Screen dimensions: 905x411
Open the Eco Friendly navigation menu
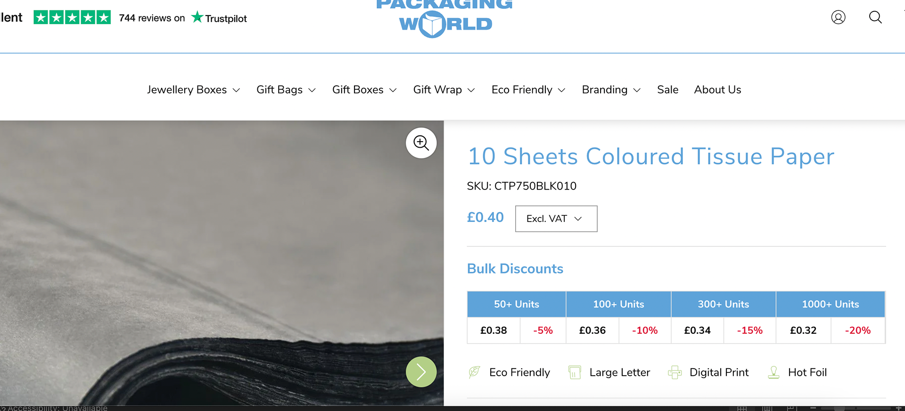tap(528, 90)
